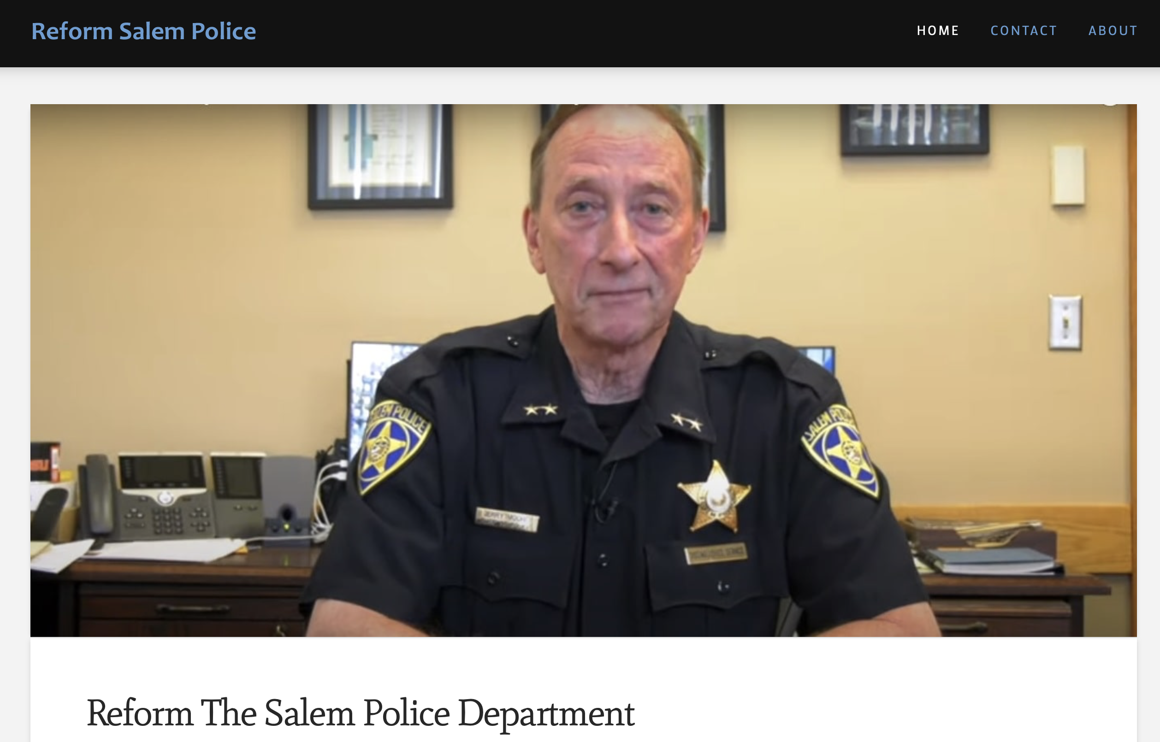Image resolution: width=1160 pixels, height=742 pixels.
Task: Open the Reform Salem Police site title link
Action: point(143,31)
